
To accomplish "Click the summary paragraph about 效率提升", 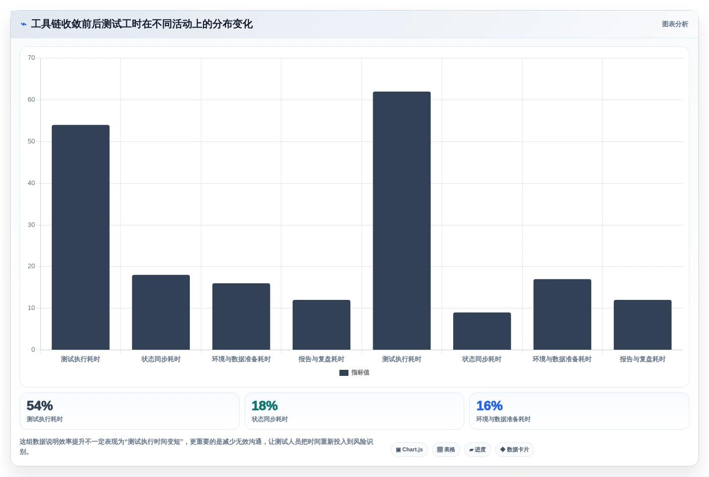I will coord(196,447).
